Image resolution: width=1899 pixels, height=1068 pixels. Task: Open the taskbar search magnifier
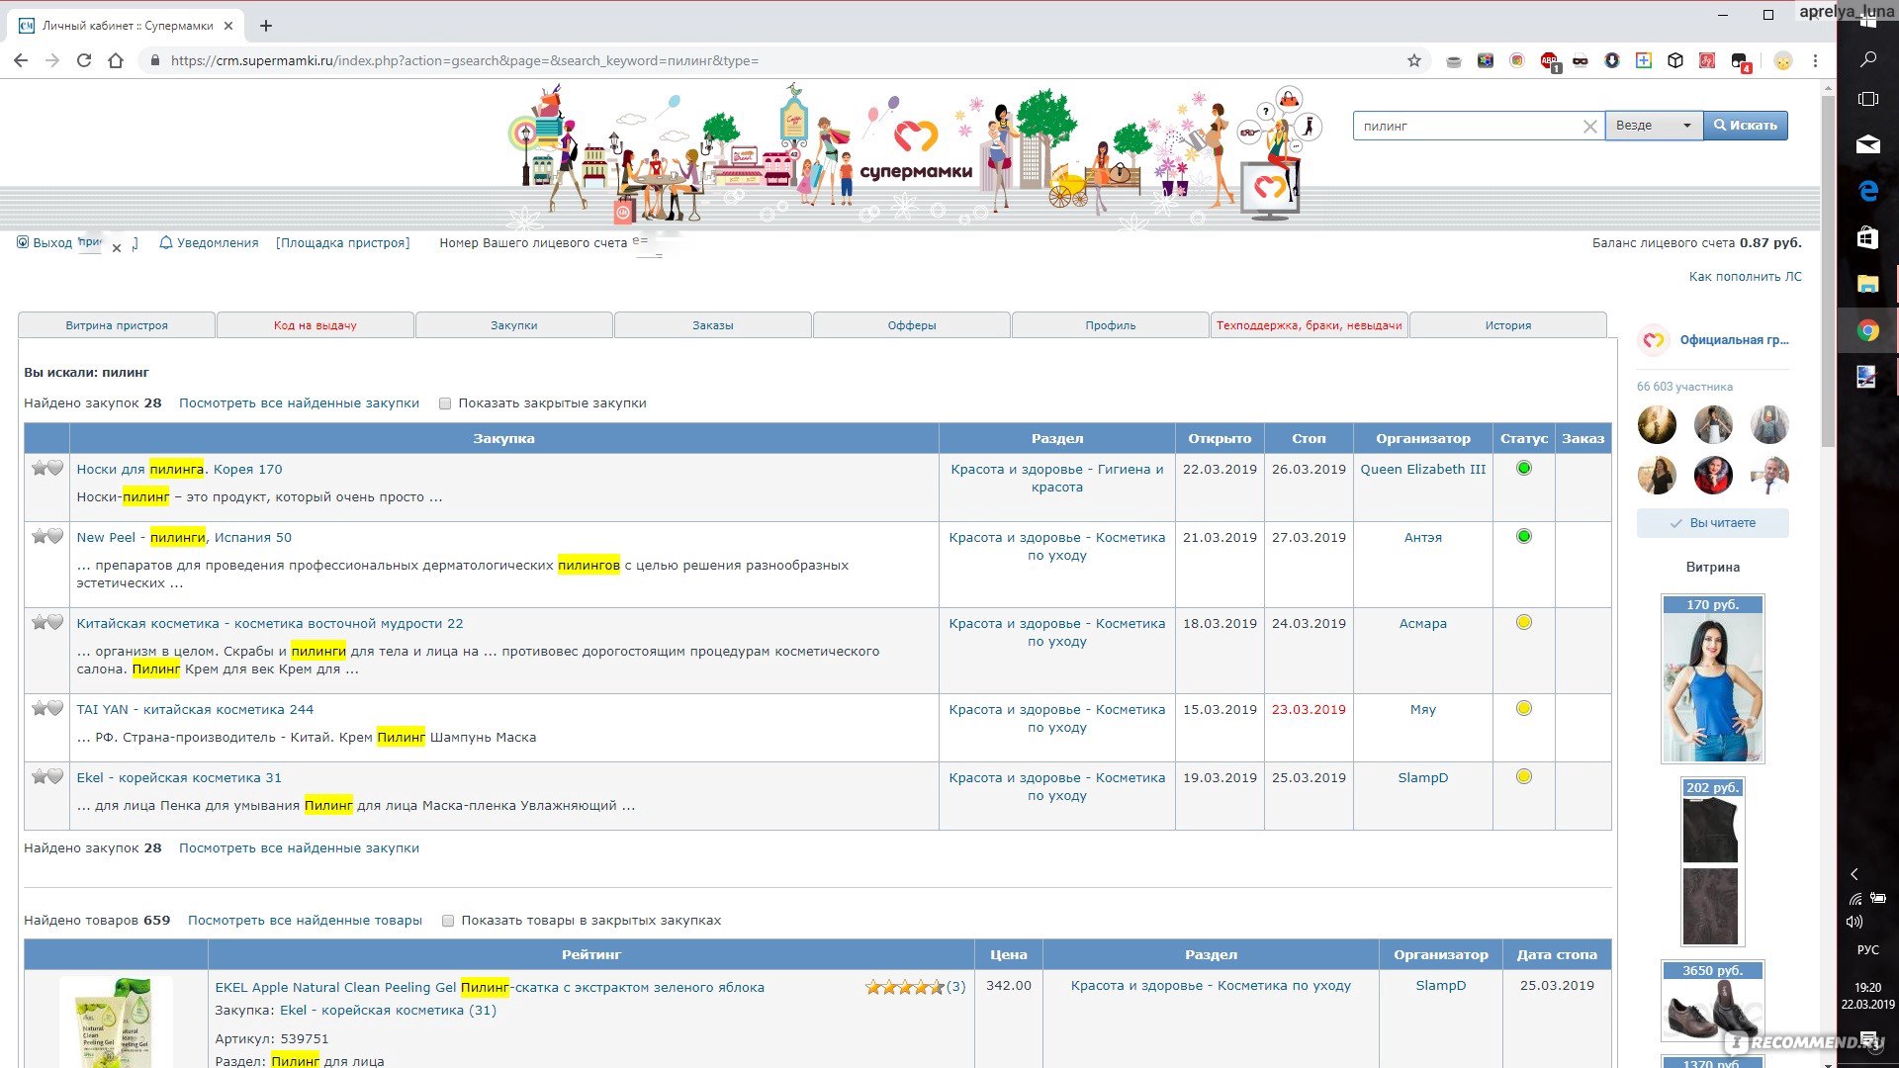1868,59
